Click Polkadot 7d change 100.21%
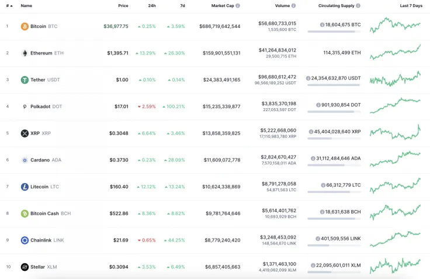Screen dimensions: 430x279 pos(174,106)
